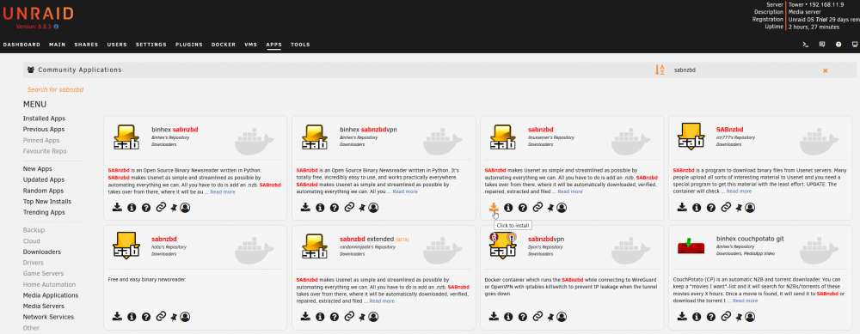Click Read more on binhex sabnzbdvpn description
This screenshot has width=860, height=334.
(405, 191)
